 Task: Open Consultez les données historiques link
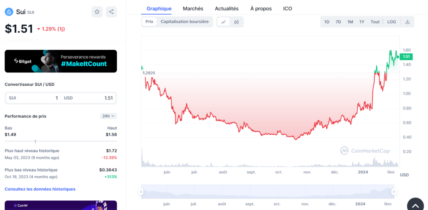coord(40,189)
